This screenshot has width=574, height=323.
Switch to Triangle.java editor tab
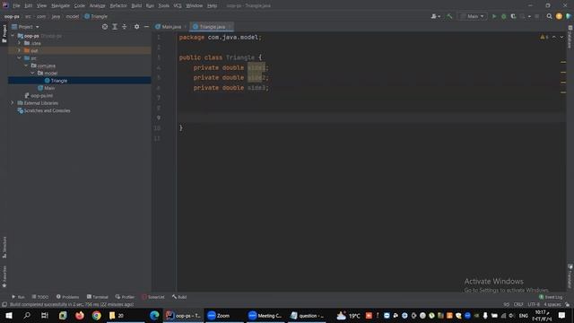pyautogui.click(x=212, y=27)
